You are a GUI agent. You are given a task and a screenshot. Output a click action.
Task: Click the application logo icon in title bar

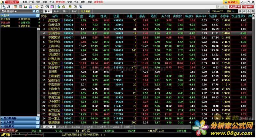click(x=2, y=2)
